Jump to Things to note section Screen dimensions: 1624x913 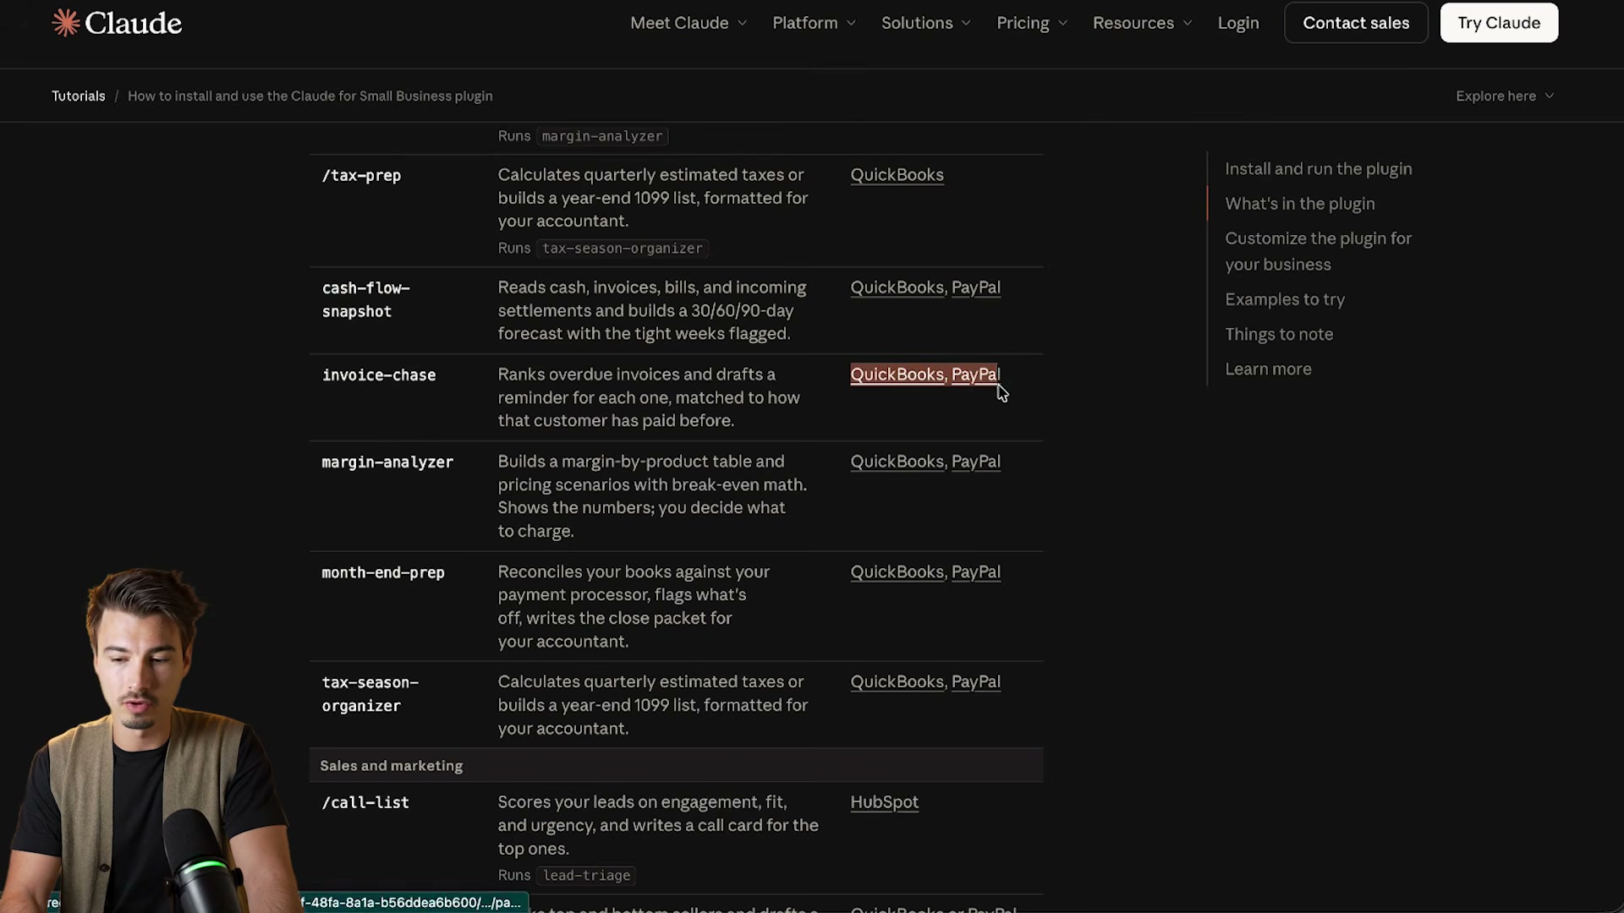click(1279, 334)
